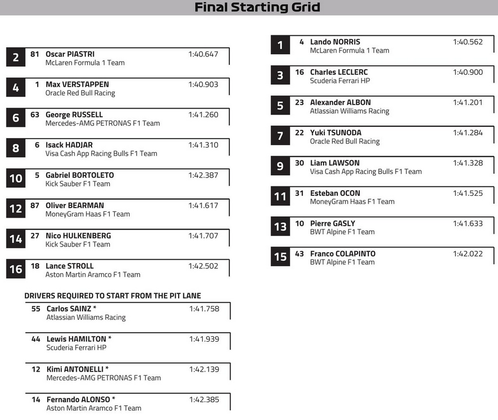
Task: Select Kimi ANTONELLI's car number 12
Action: click(36, 369)
